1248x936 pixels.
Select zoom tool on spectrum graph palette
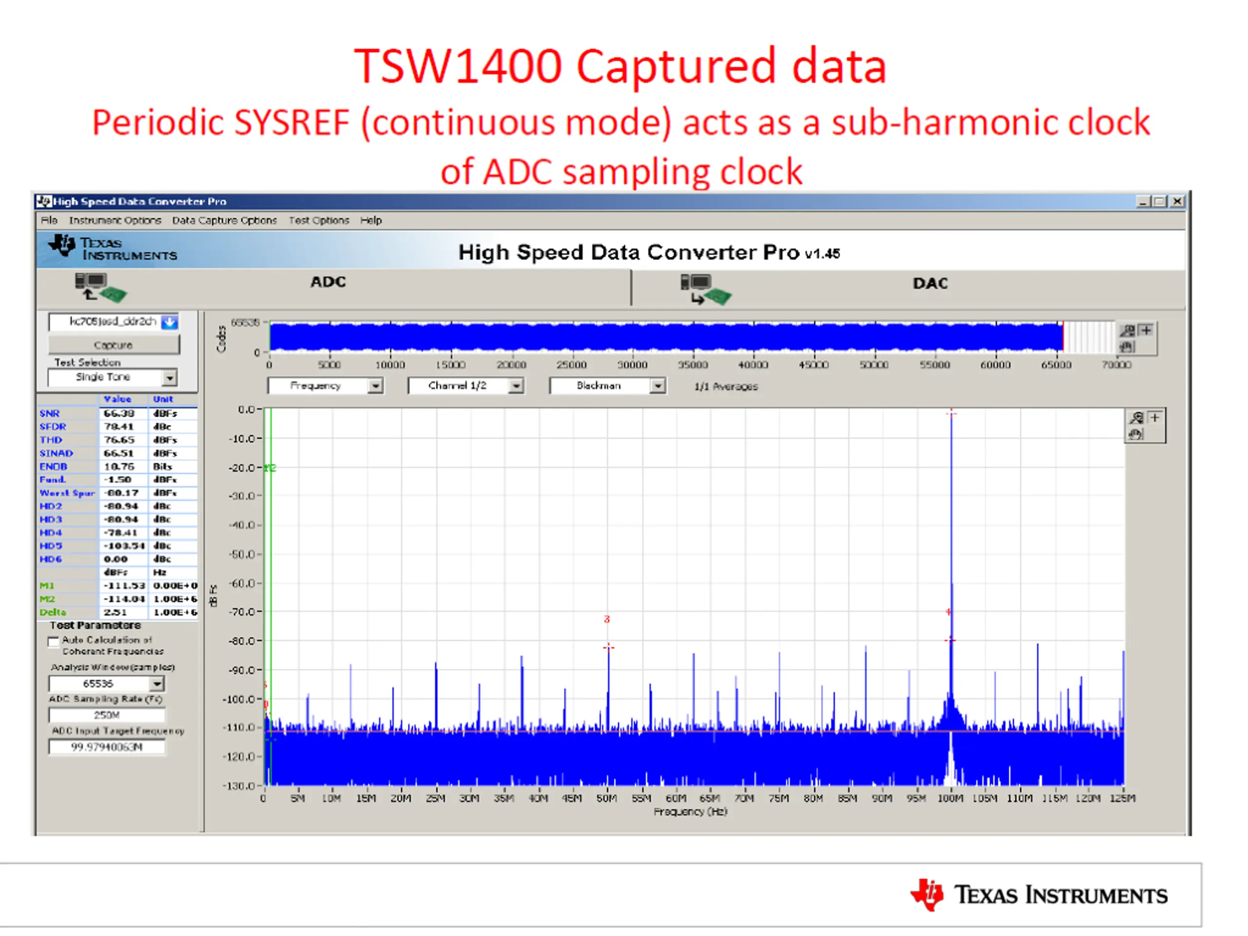(x=1136, y=418)
